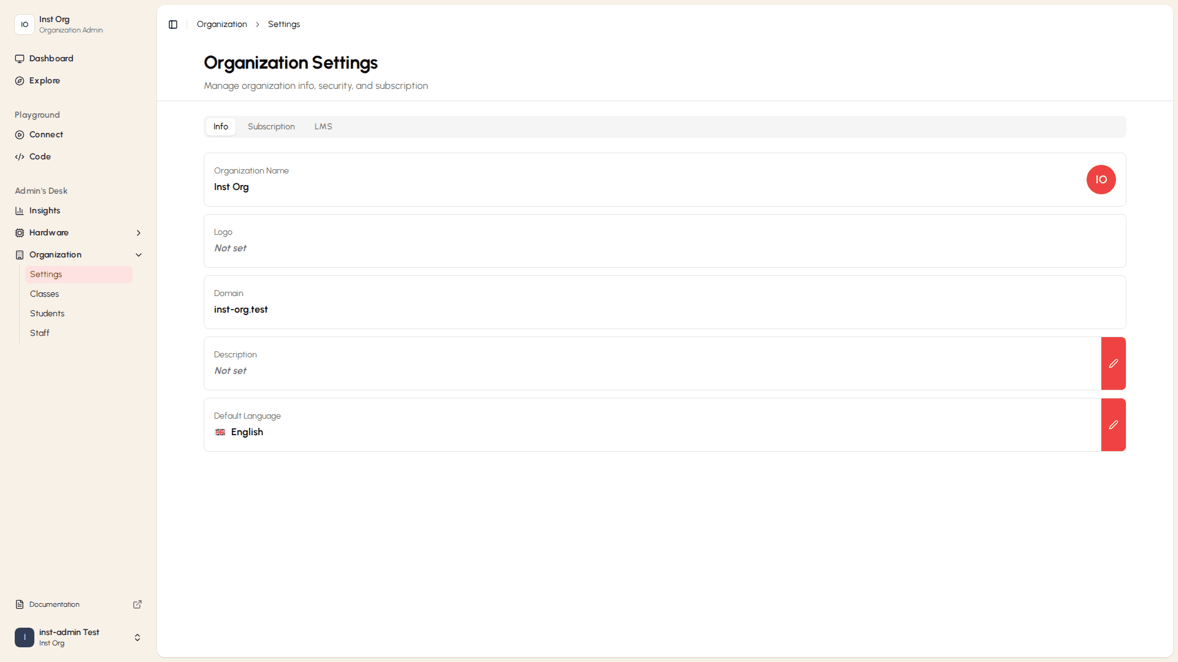Image resolution: width=1178 pixels, height=662 pixels.
Task: Click the IO org logo in sidebar header
Action: (25, 25)
